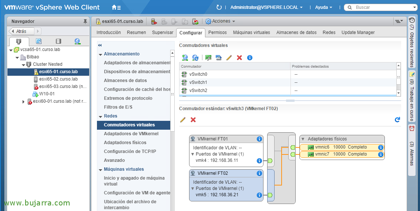Screen dimensions: 420x211
Task: Go to the vSphere Home menu icon
Action: 116,7
